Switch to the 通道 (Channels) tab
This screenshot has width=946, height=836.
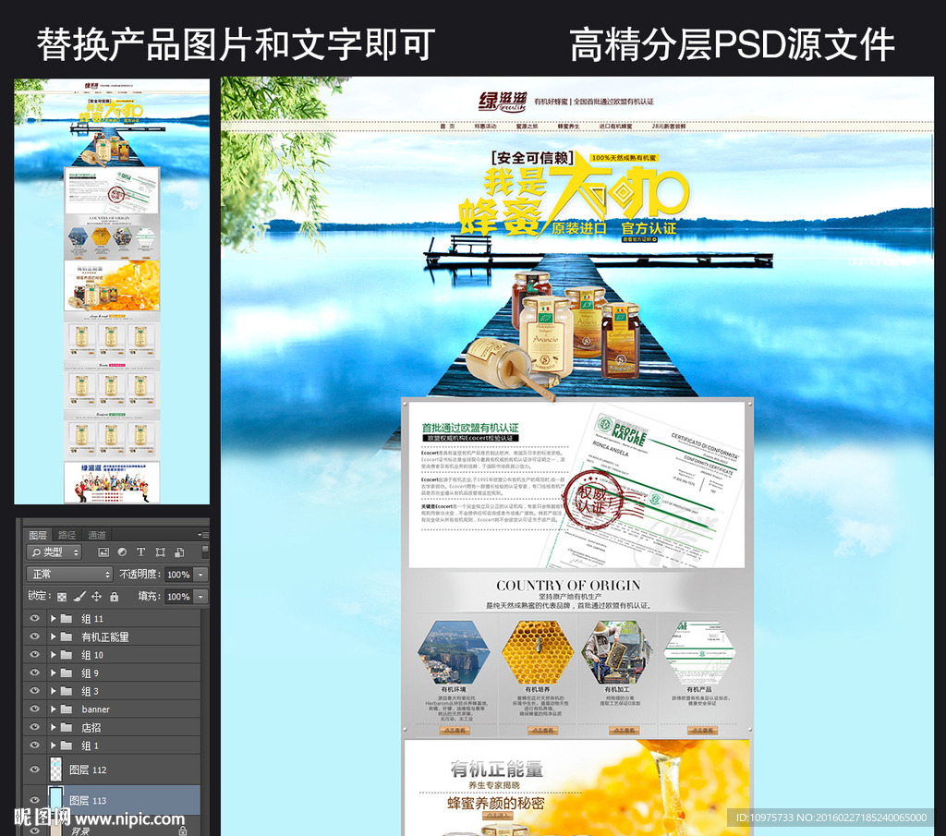(x=97, y=535)
